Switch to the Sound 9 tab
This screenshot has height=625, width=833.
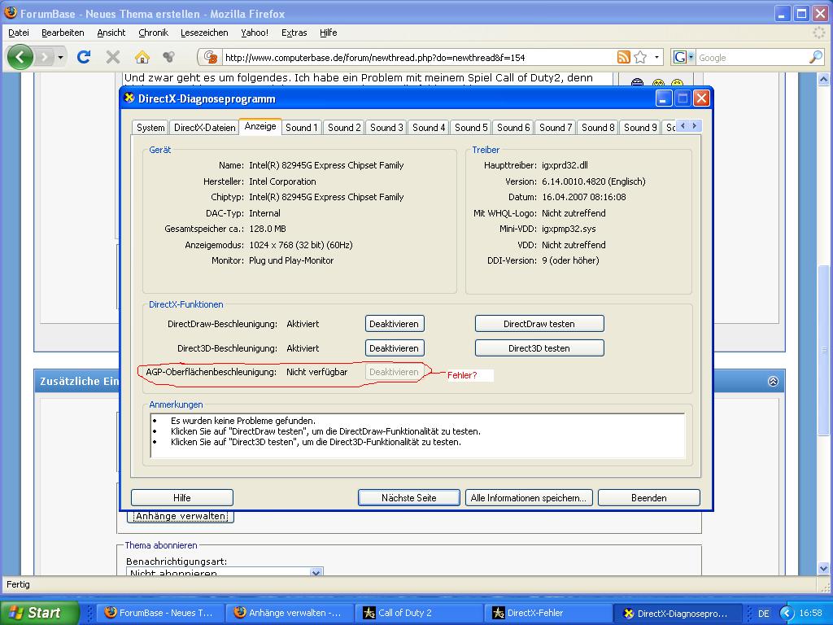pyautogui.click(x=640, y=128)
